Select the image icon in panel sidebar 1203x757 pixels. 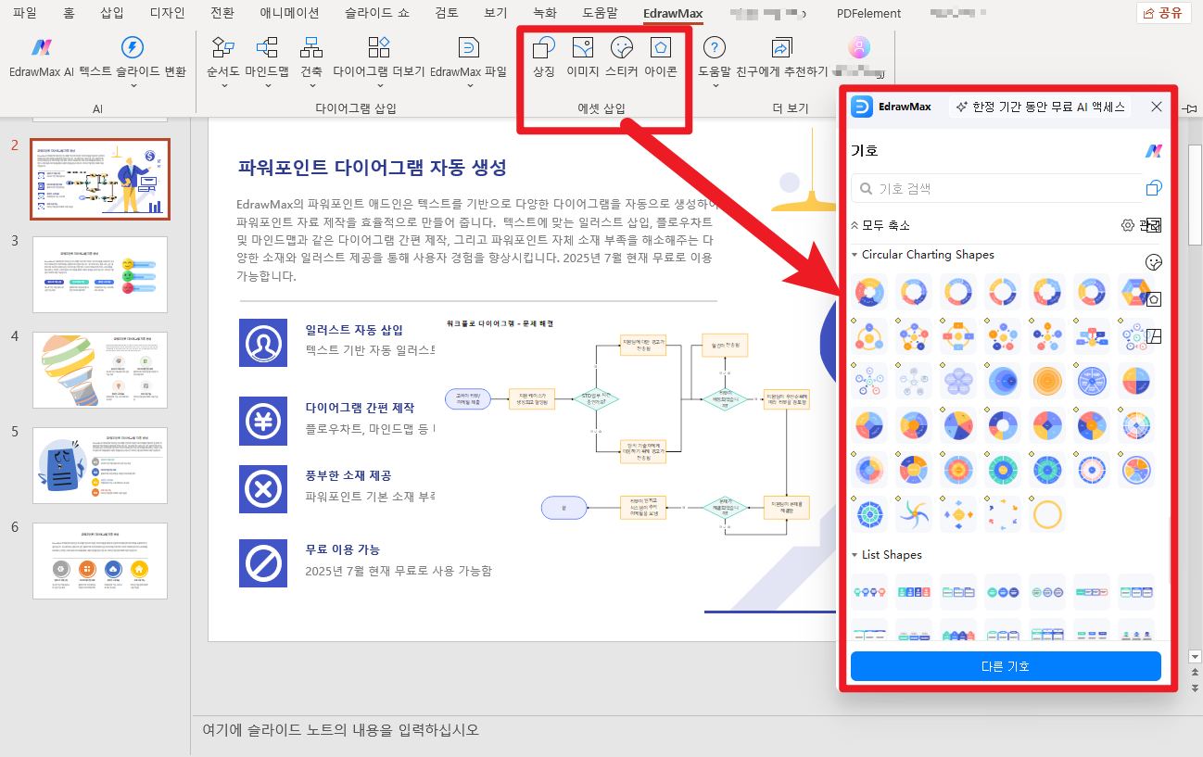(1154, 225)
